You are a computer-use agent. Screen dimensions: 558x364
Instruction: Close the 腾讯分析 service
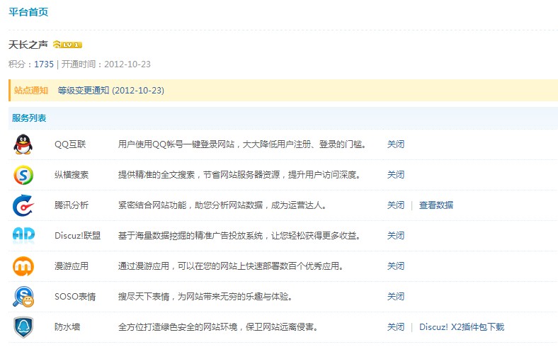tap(396, 205)
